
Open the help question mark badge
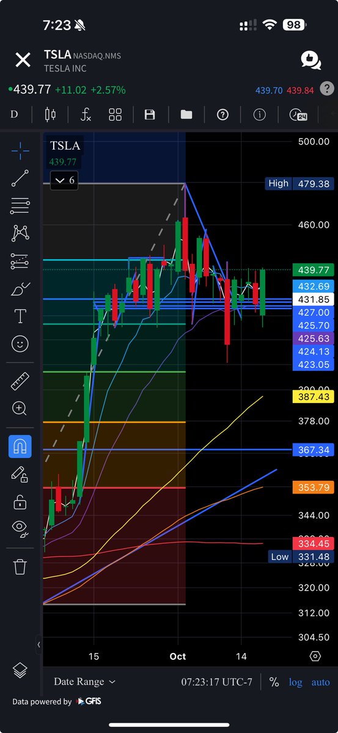tap(328, 89)
